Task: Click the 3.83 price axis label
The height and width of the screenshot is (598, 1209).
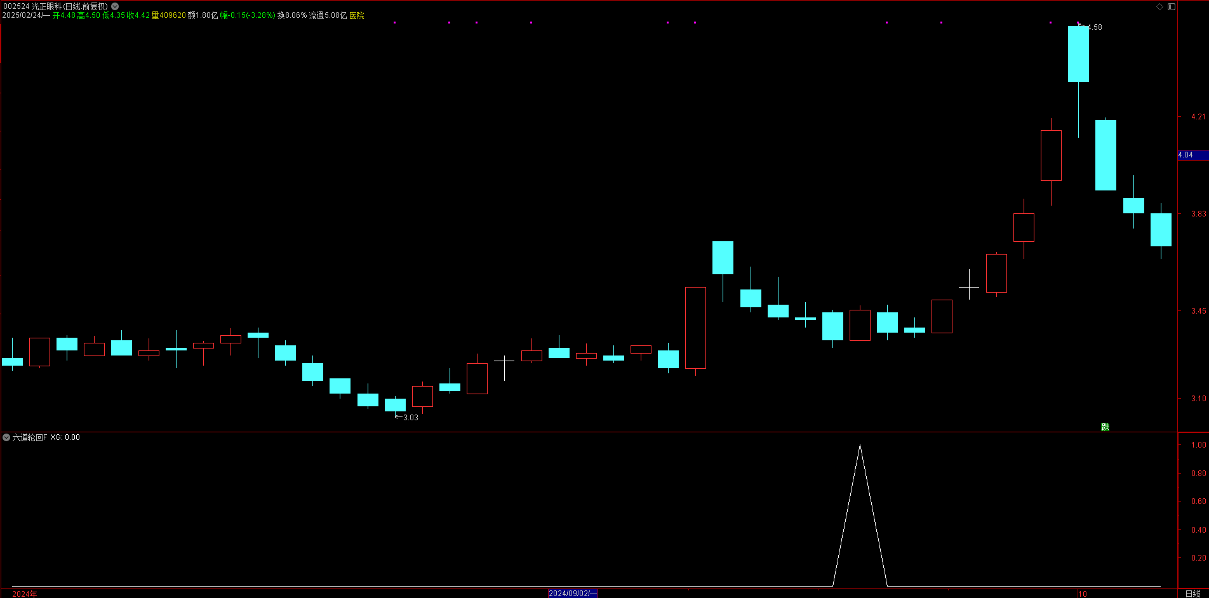Action: pyautogui.click(x=1198, y=214)
